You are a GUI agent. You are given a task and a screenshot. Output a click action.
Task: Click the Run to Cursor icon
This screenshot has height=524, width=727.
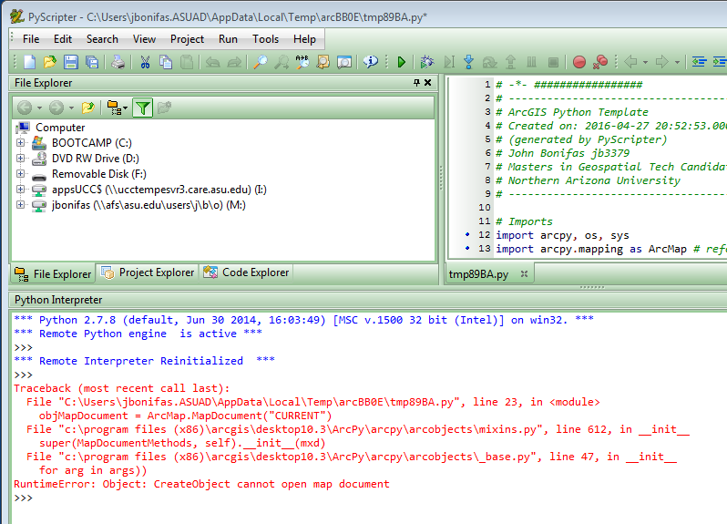(449, 62)
